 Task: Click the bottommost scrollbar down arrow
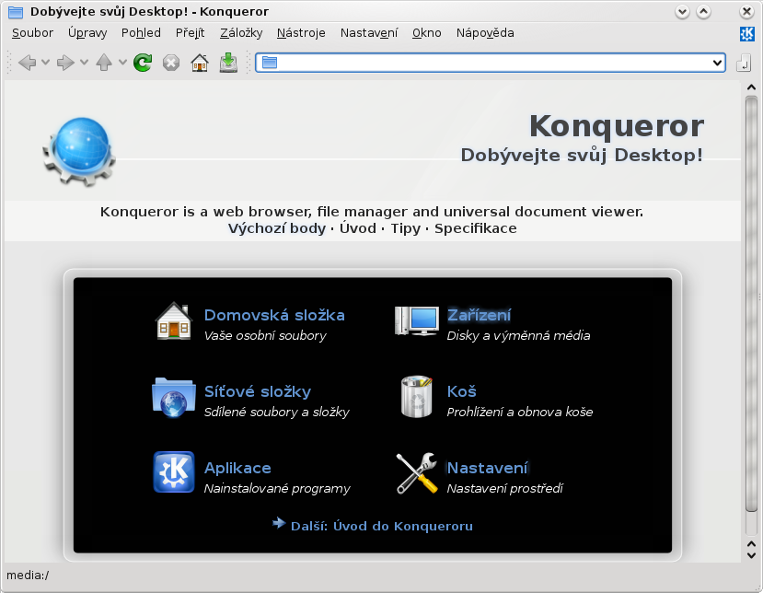[751, 555]
